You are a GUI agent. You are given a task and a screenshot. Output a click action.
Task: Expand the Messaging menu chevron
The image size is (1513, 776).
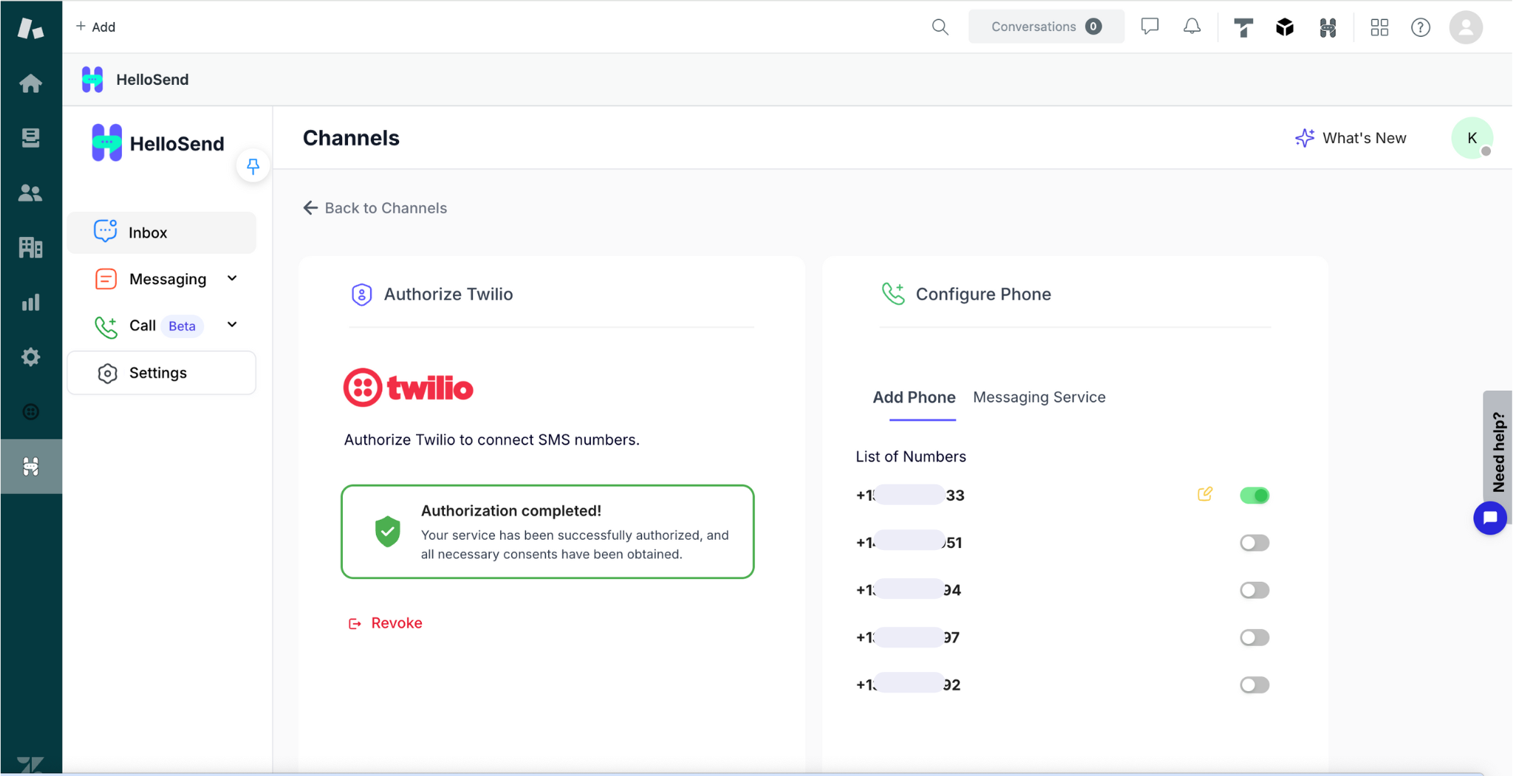coord(232,278)
